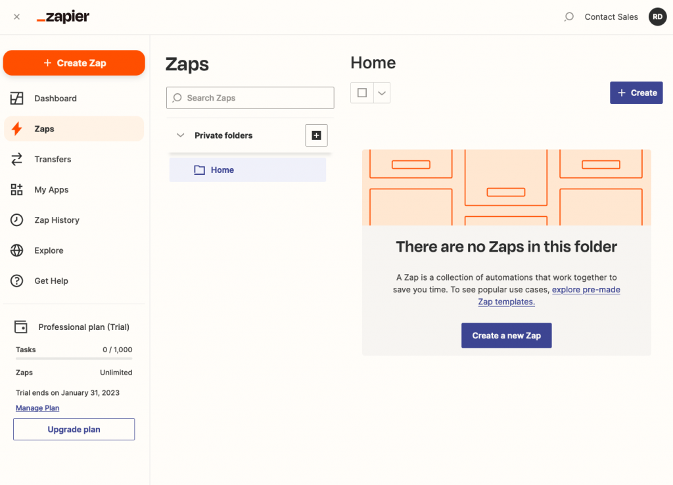Collapse the Private folders section

tap(180, 135)
